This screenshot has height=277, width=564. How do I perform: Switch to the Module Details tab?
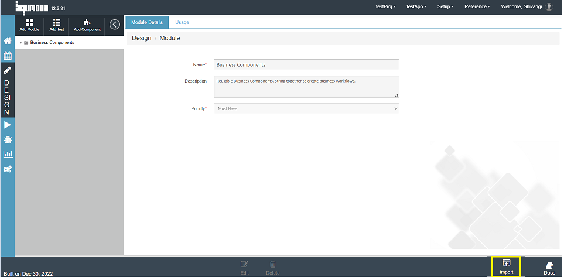tap(147, 22)
